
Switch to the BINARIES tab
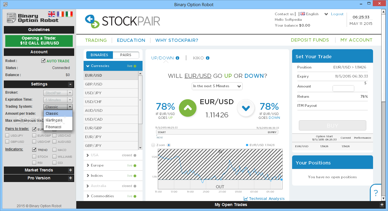[x=99, y=55]
